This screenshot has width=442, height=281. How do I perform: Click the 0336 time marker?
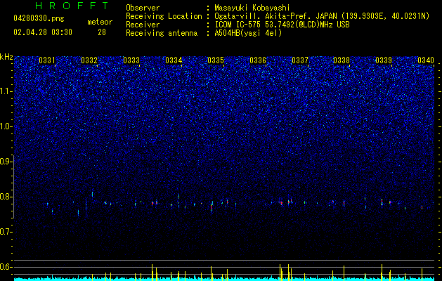pos(258,60)
